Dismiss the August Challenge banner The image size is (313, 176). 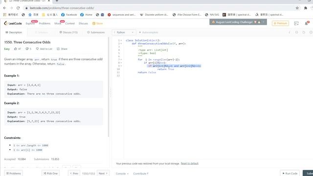264,22
